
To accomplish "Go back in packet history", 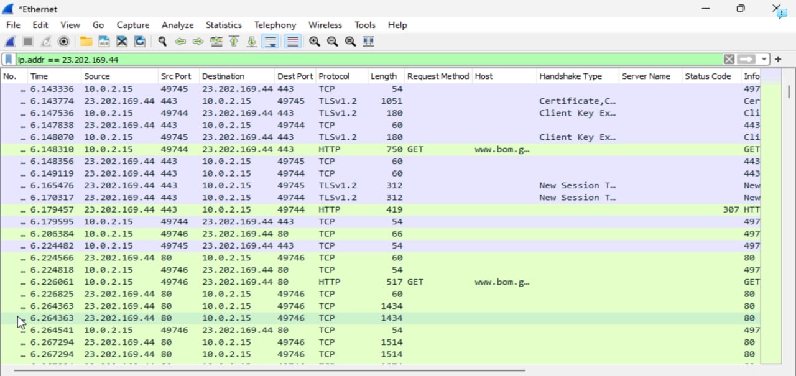I will point(180,42).
